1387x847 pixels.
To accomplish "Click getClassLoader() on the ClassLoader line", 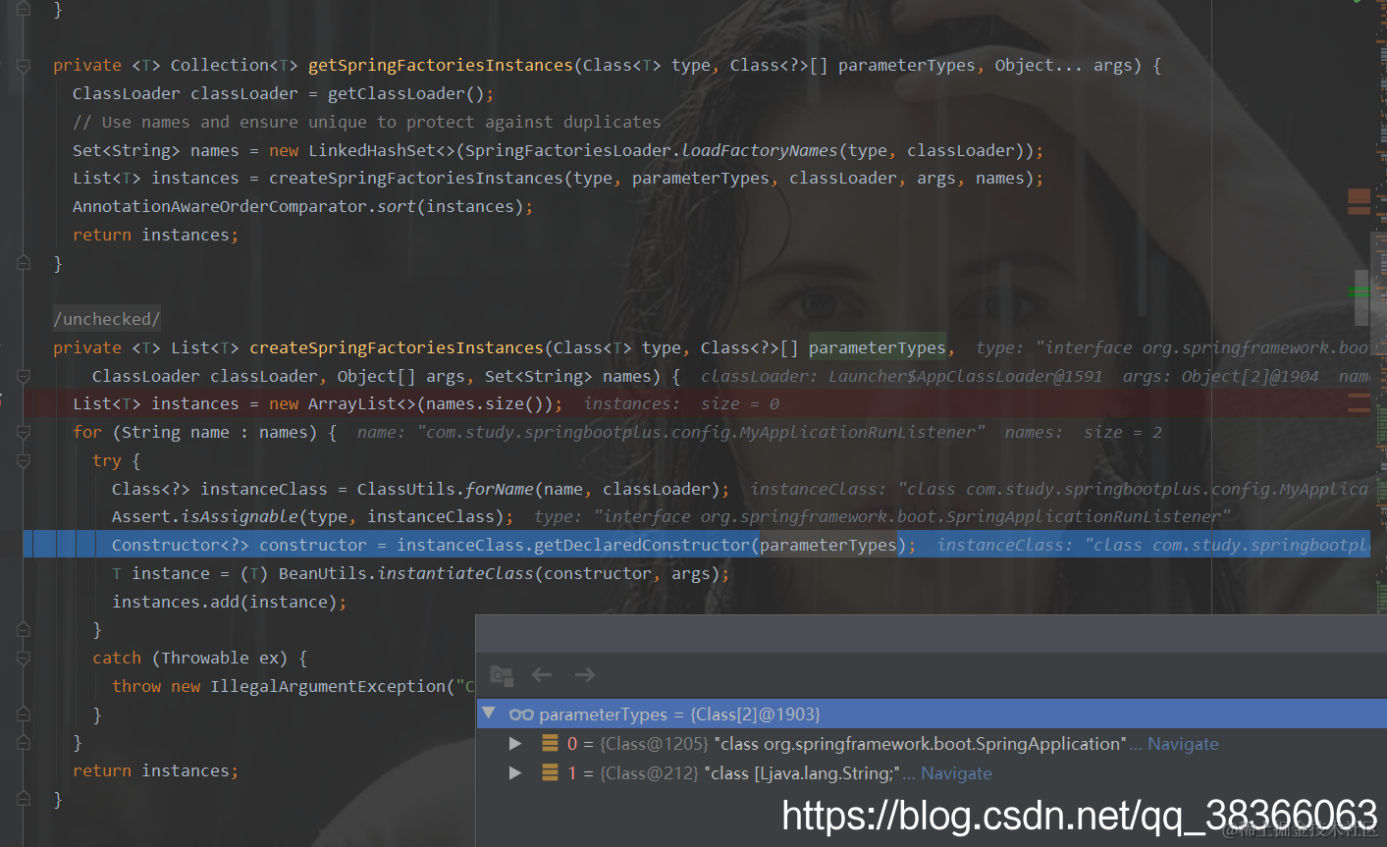I will [x=406, y=94].
